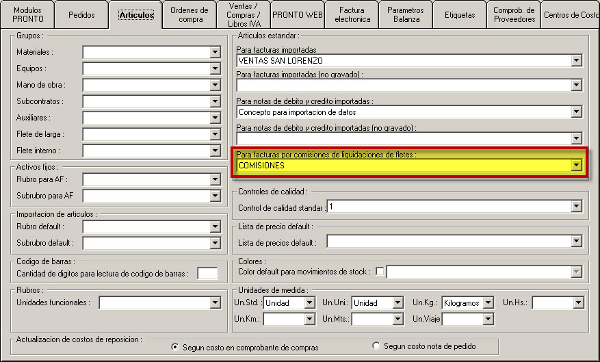Expand the Subcontratos combo box
Screen dimensions: 600x362
[215, 101]
